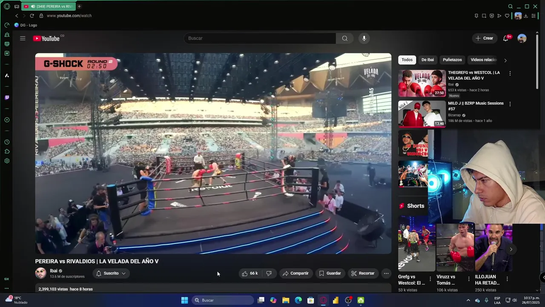Open a new browser tab

(x=79, y=6)
